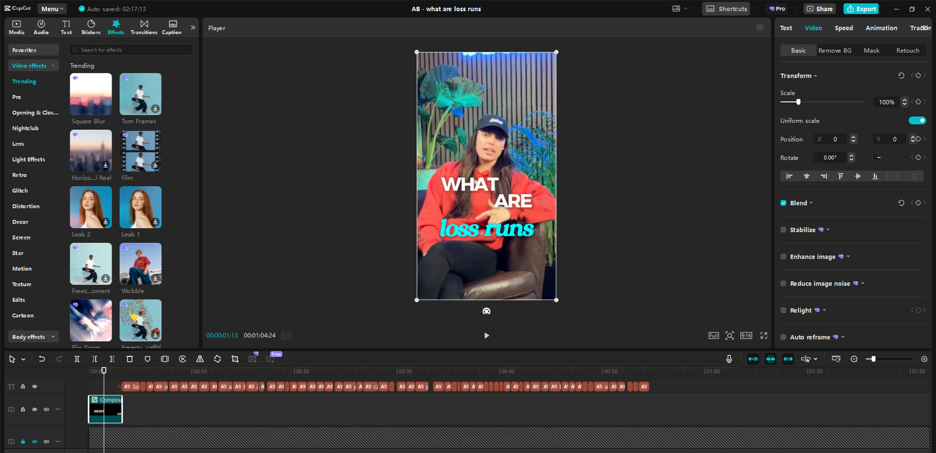Click the player fullscreen expand icon
936x453 pixels.
[x=764, y=336]
